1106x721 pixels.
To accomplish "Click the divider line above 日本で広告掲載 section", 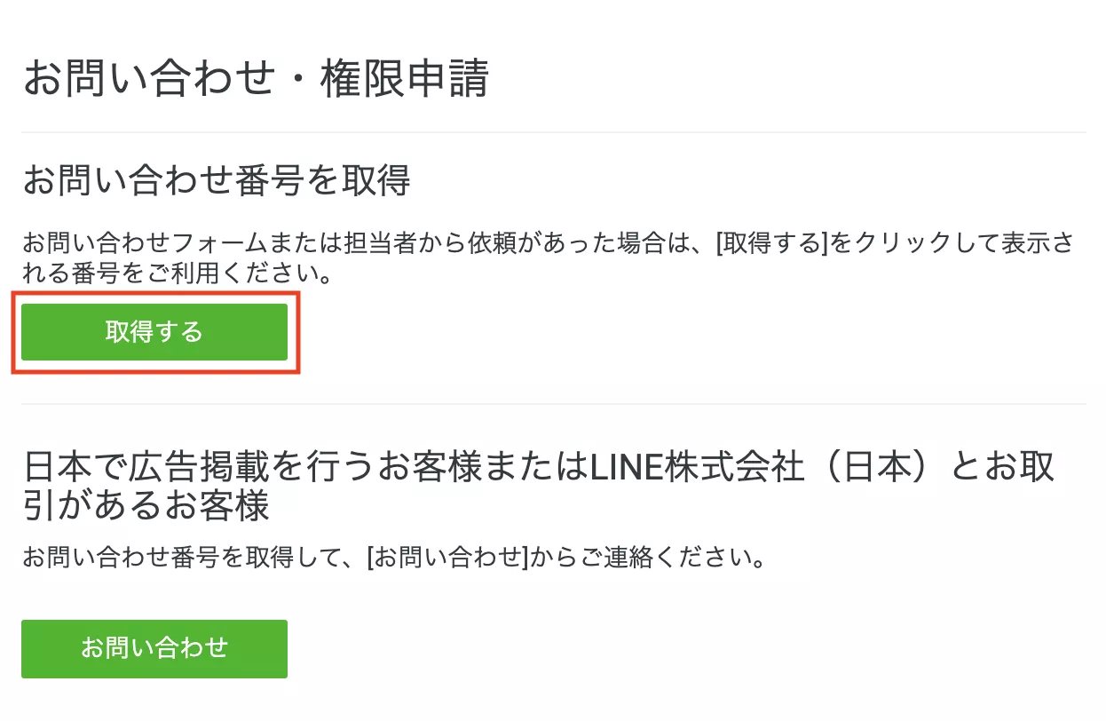I will point(553,404).
